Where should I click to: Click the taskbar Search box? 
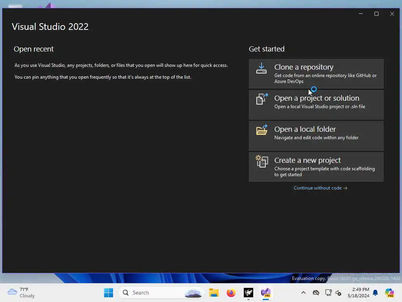click(161, 293)
